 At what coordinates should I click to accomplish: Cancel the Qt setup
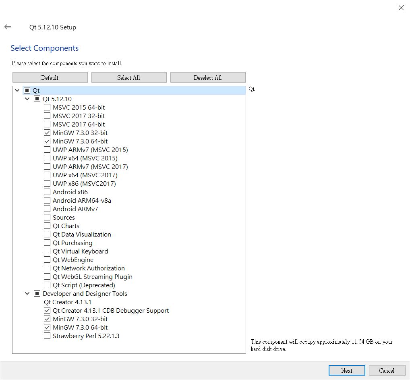pos(387,370)
